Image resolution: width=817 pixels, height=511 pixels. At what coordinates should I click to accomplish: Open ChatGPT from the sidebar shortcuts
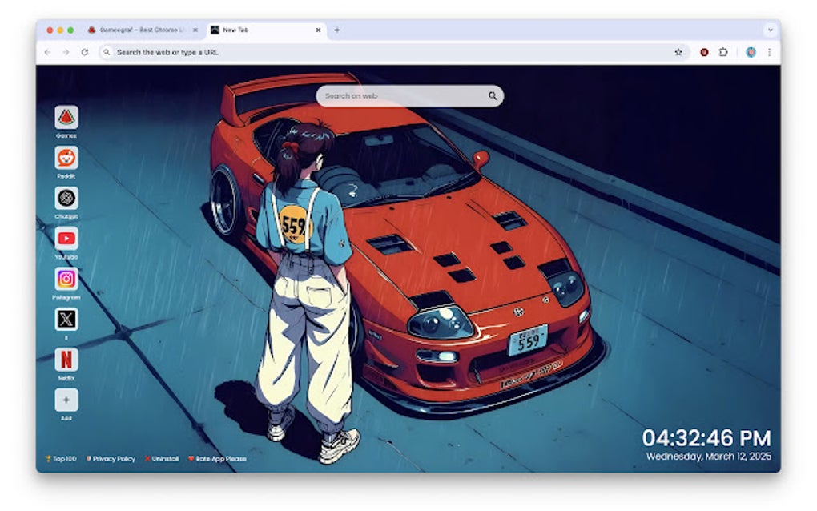(x=65, y=199)
